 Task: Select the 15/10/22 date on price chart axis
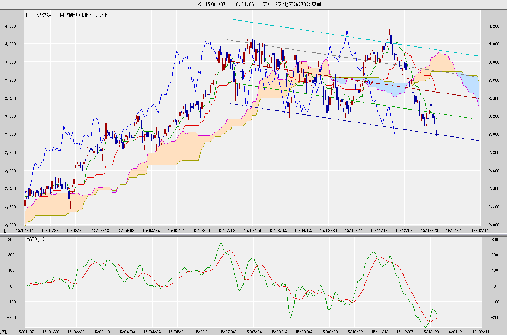pos(354,231)
